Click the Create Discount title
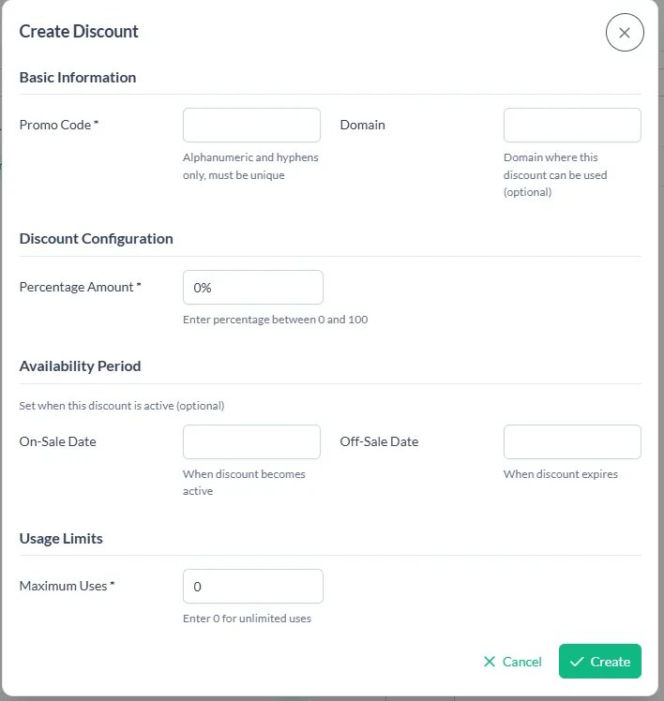This screenshot has width=664, height=701. [79, 32]
